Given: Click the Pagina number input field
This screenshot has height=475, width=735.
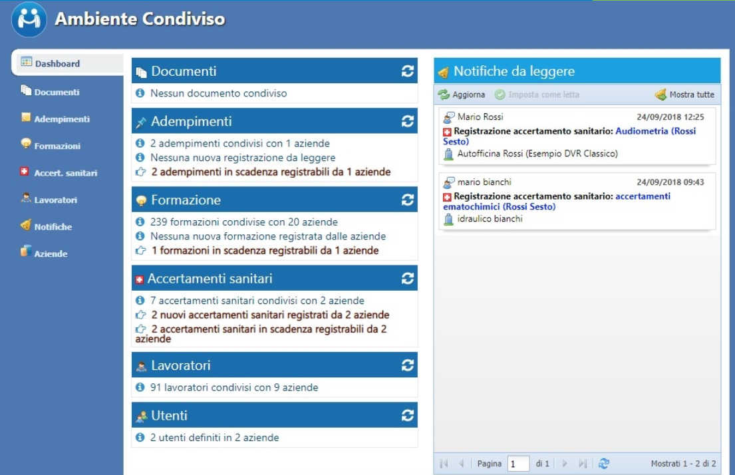Looking at the screenshot, I should [518, 464].
